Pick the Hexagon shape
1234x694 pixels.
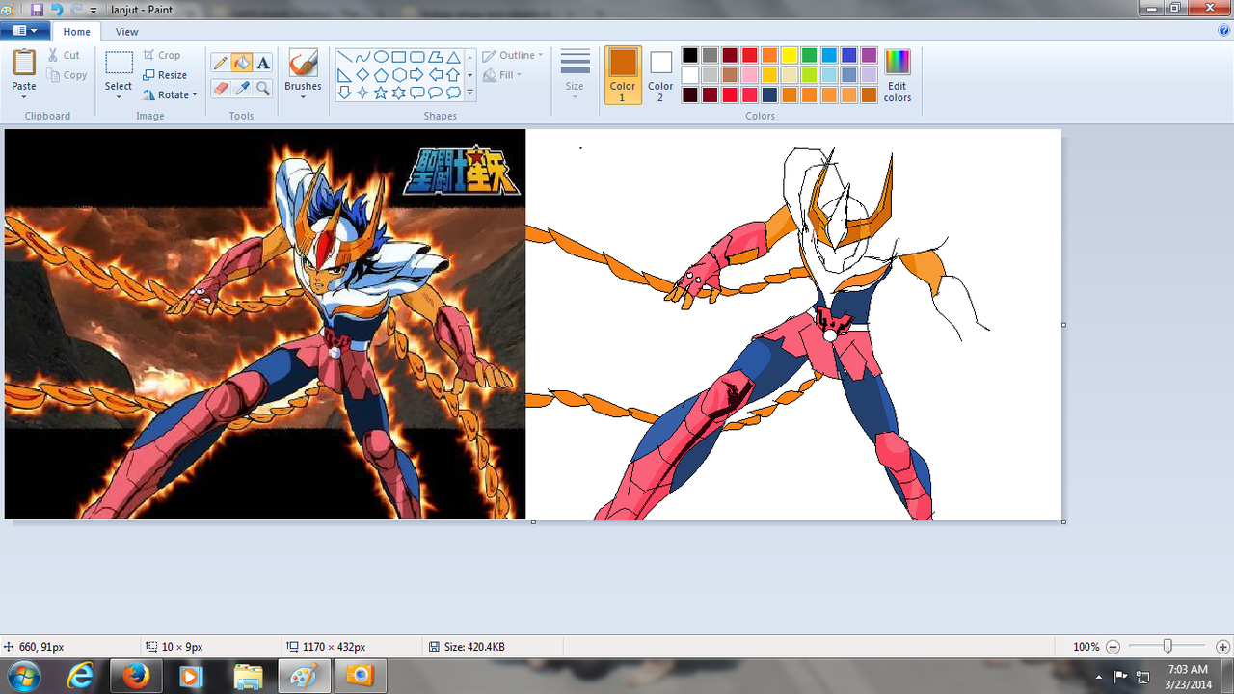[399, 75]
